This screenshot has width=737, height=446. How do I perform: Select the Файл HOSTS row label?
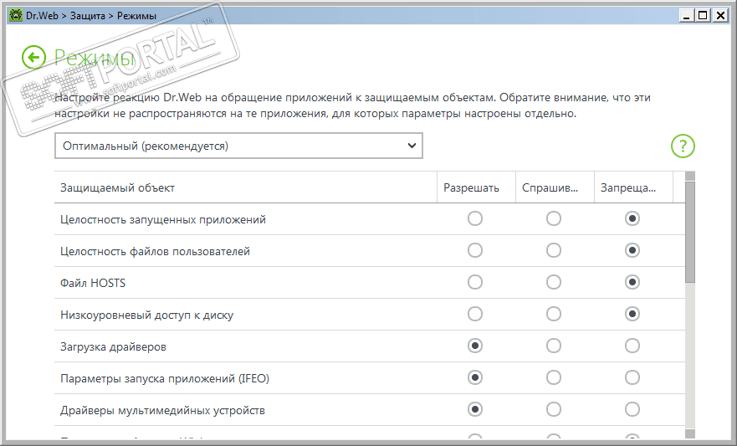pos(93,283)
